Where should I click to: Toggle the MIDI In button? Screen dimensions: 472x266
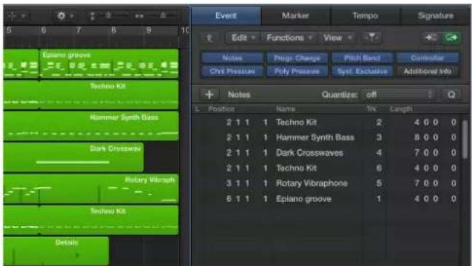pyautogui.click(x=431, y=38)
